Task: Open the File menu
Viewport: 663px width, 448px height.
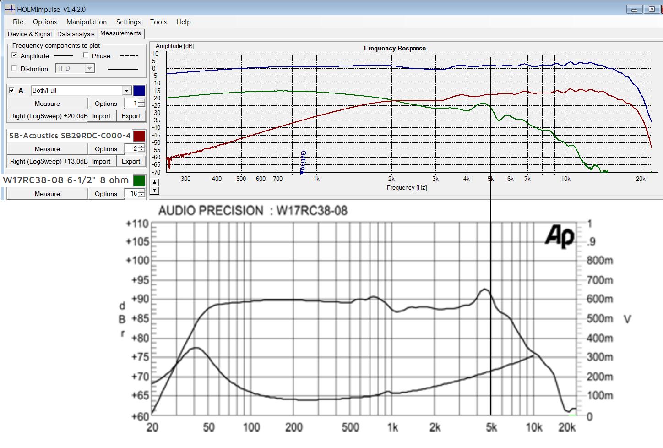Action: (x=18, y=22)
